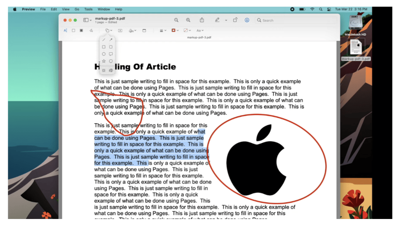Screen dimensions: 399x226
Task: Pick the speech bubble shape
Action: [111, 54]
